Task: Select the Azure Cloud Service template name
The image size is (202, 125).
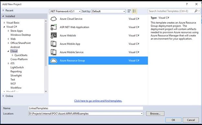Action: point(71,19)
